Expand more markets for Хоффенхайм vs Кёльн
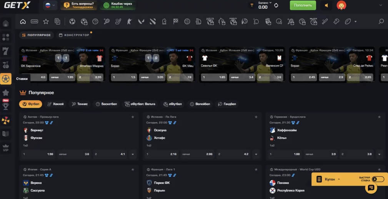 [x=380, y=154]
